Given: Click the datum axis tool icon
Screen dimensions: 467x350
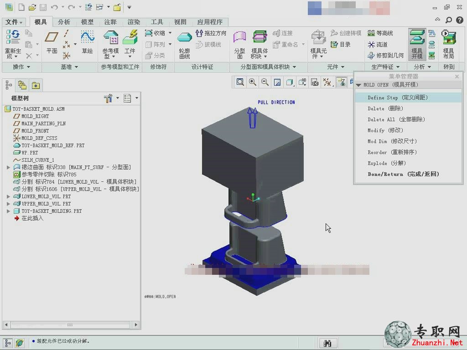Looking at the screenshot, I should pos(67,33).
